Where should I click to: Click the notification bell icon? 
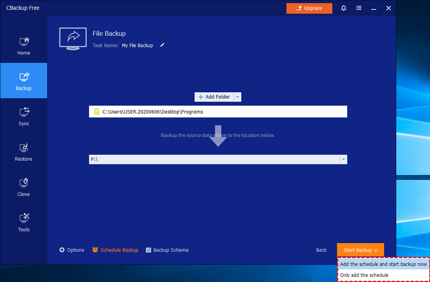(344, 8)
